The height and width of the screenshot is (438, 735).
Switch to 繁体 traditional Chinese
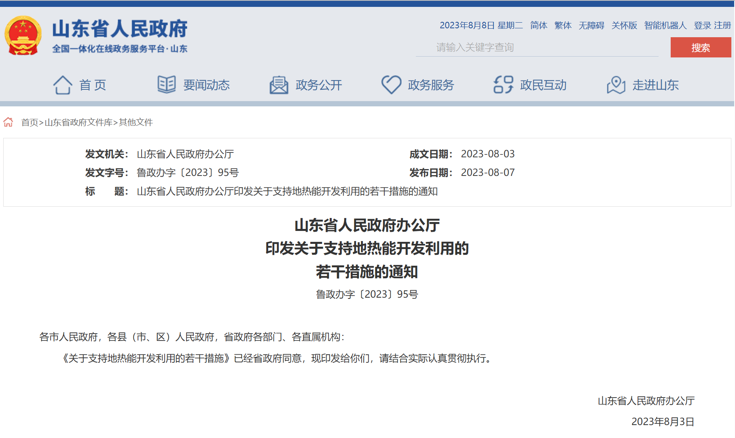point(563,25)
